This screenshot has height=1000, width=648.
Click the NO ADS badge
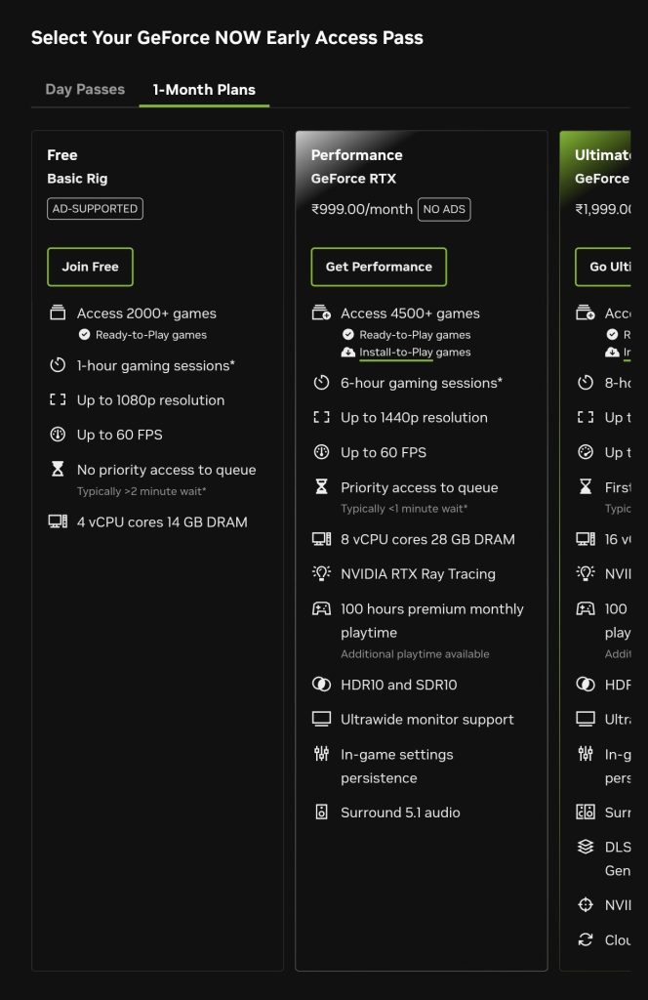point(444,209)
